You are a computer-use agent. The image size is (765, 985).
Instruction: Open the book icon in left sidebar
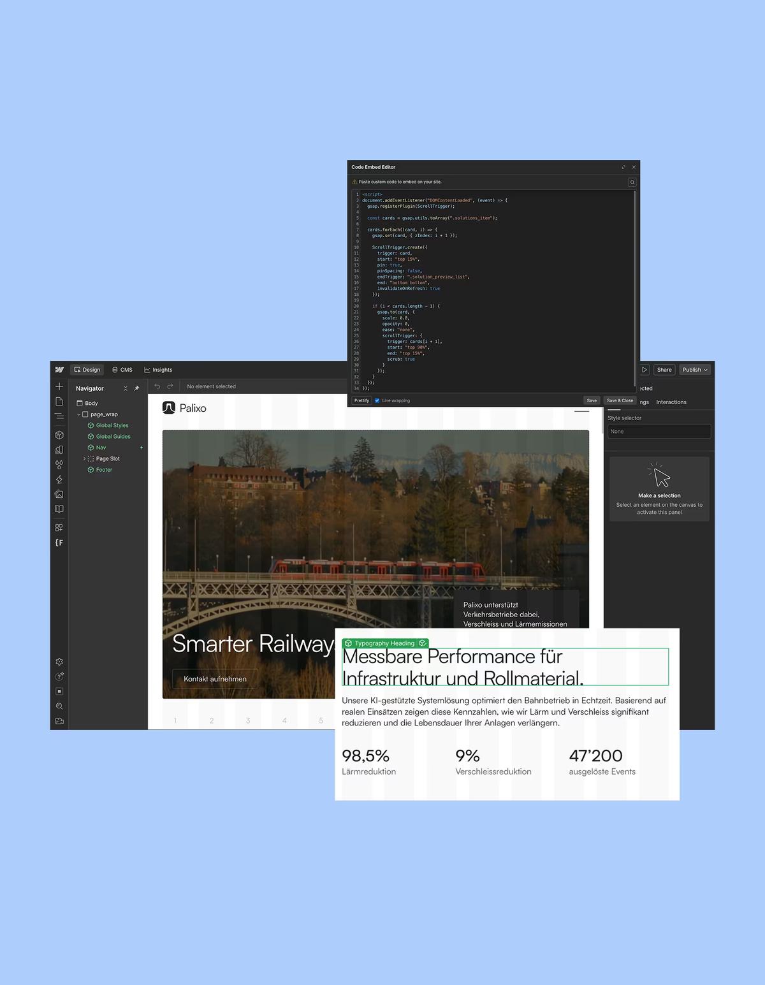click(59, 509)
